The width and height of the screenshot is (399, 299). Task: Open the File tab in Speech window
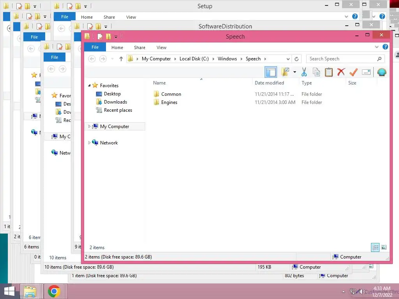tap(95, 47)
